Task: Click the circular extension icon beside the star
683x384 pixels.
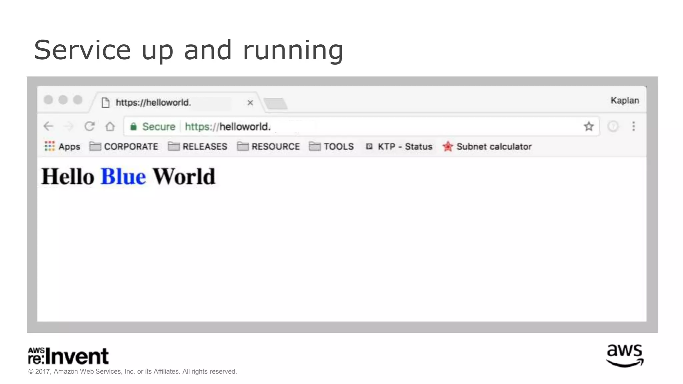Action: (613, 126)
